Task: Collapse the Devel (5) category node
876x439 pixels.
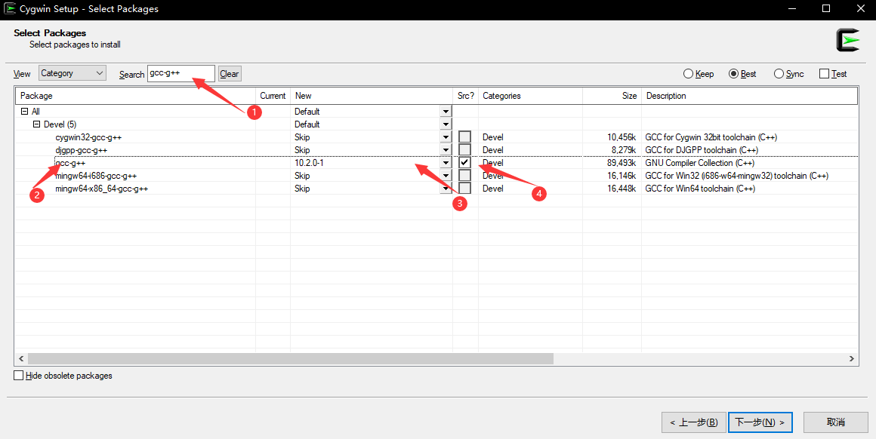Action: pos(37,124)
